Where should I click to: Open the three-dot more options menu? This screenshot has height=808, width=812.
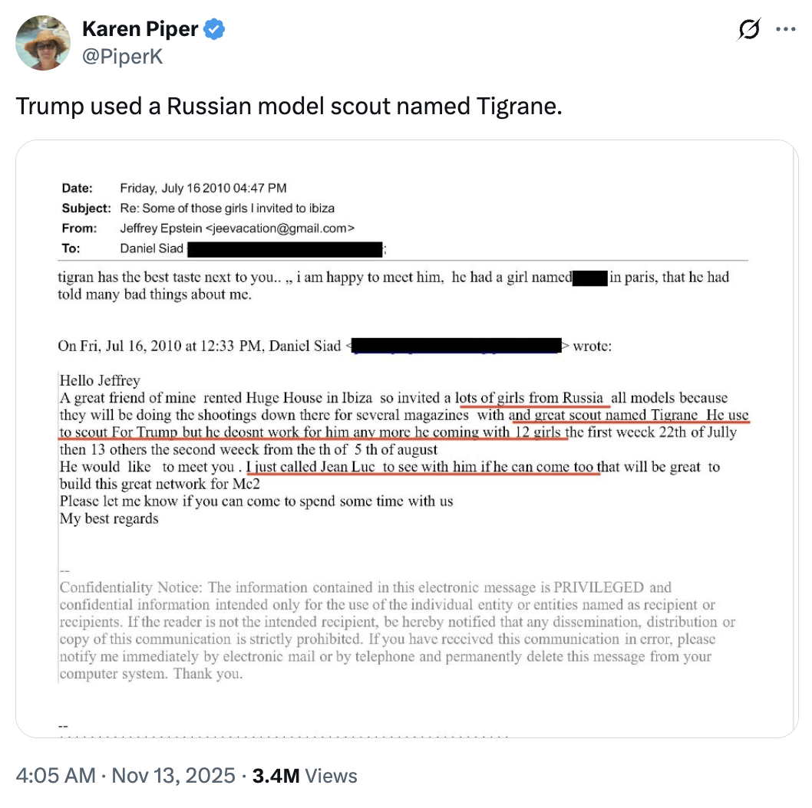[785, 30]
